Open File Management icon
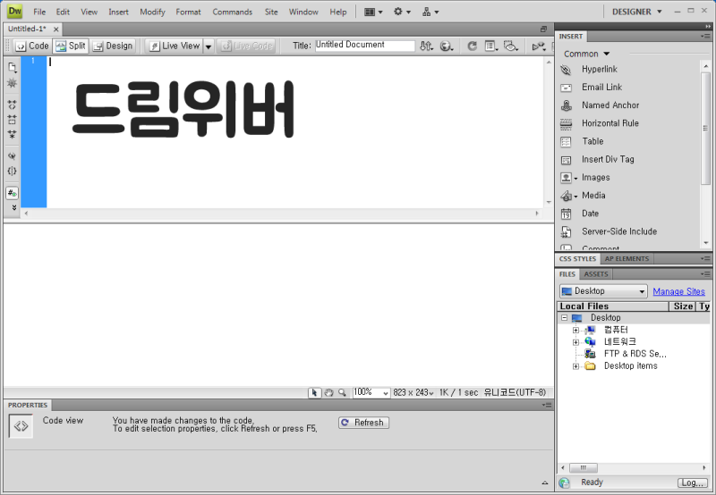This screenshot has width=716, height=495. [427, 46]
